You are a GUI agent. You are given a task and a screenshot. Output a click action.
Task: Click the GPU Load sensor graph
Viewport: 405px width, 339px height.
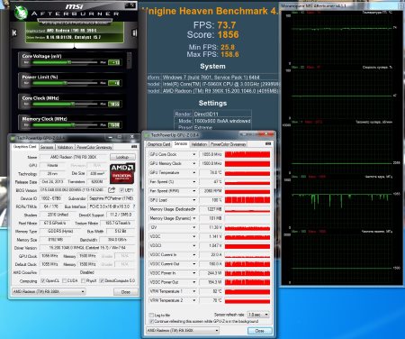click(x=247, y=200)
